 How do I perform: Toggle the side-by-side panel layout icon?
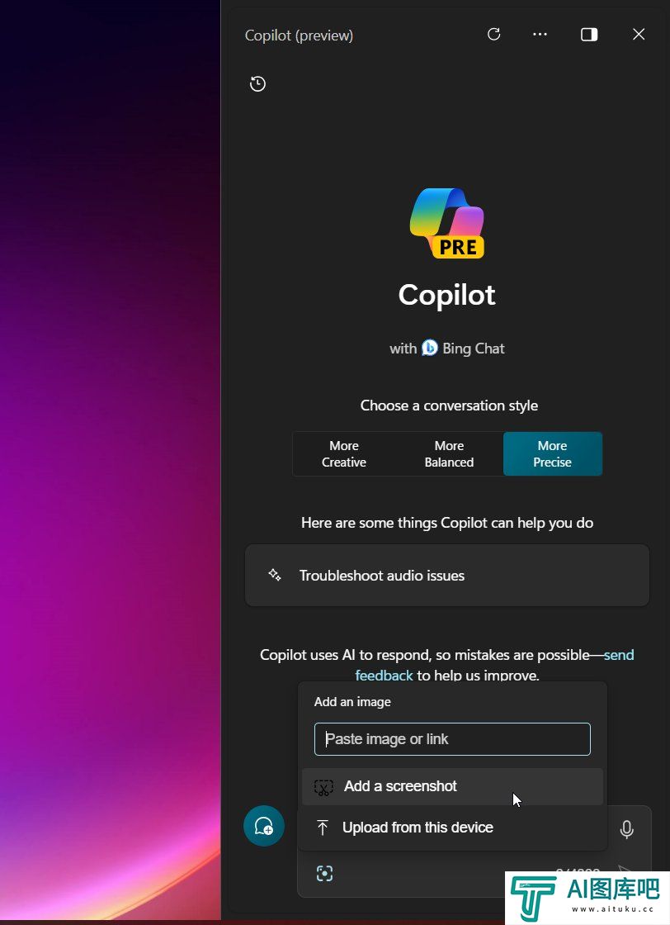(x=589, y=35)
